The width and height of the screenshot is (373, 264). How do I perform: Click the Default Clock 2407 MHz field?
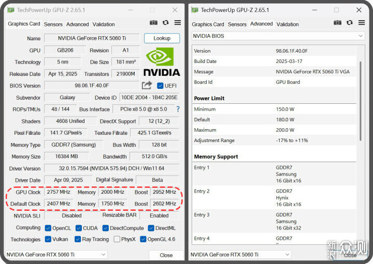coord(59,204)
